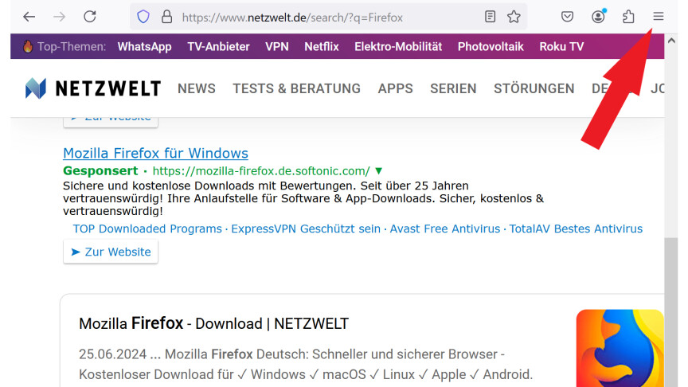The height and width of the screenshot is (387, 688).
Task: Open the Photovoltaik top topic
Action: pyautogui.click(x=491, y=46)
